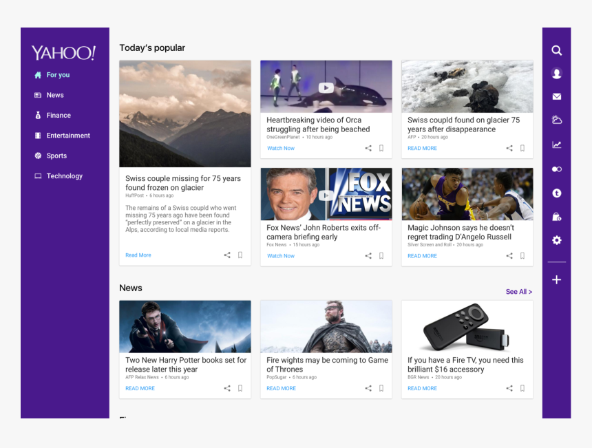
Task: View the stock trends chart icon
Action: click(556, 145)
